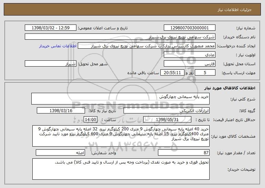Click the label گروه کالا

click(247, 111)
